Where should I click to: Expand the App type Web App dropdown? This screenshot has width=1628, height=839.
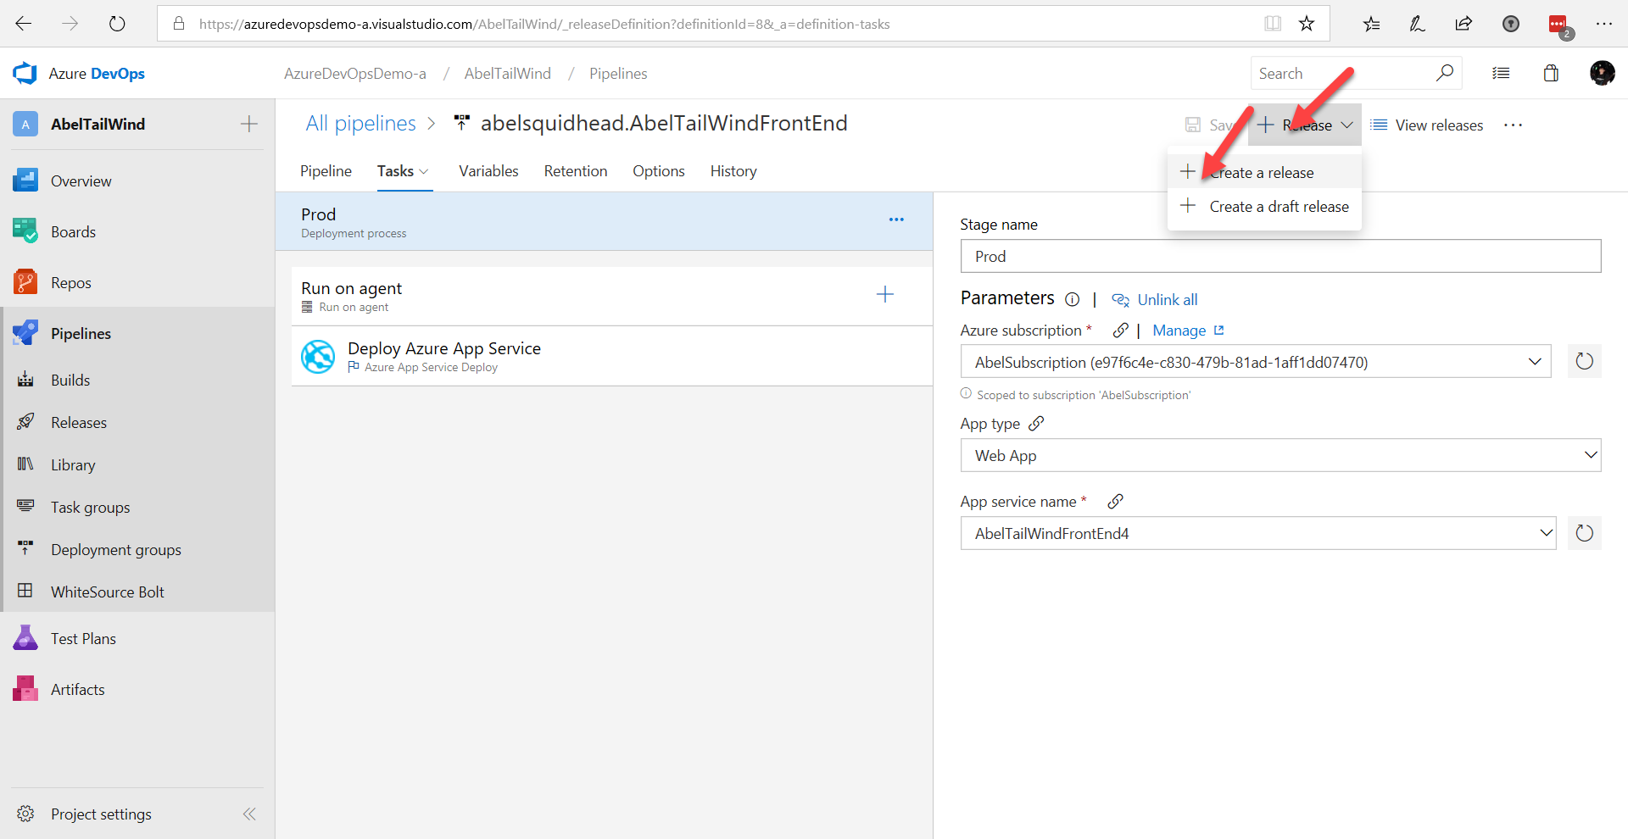tap(1590, 455)
